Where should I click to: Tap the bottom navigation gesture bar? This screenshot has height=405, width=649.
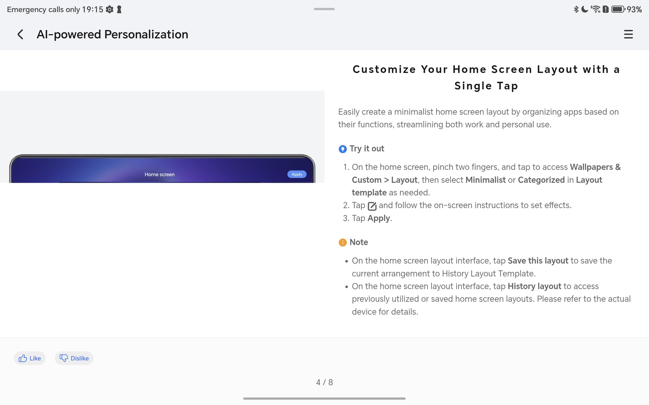[x=324, y=399]
